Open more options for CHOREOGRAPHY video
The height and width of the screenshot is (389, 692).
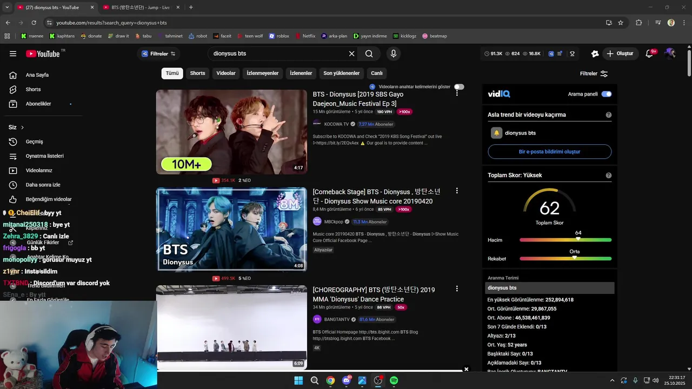pyautogui.click(x=457, y=289)
